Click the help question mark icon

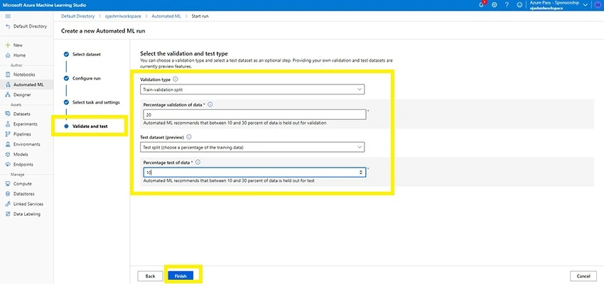pos(507,5)
